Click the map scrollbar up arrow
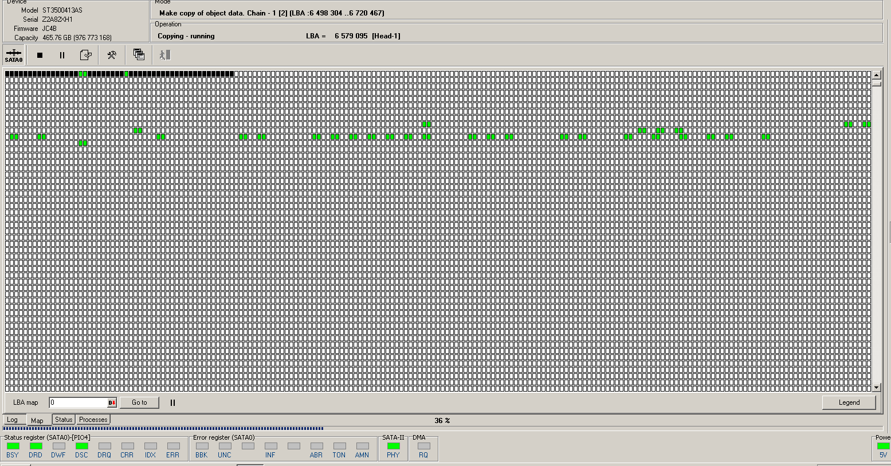891x466 pixels. pos(876,75)
